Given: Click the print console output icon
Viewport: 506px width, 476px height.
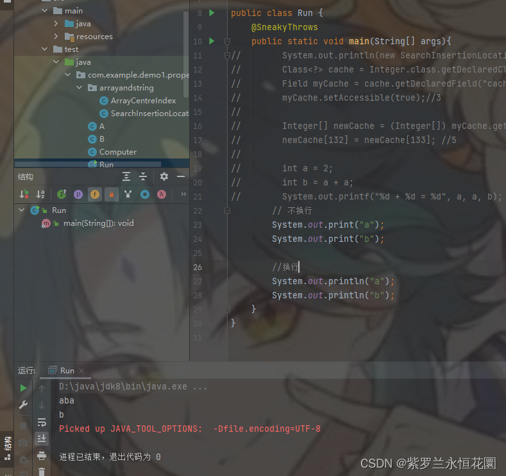Looking at the screenshot, I should (x=42, y=455).
